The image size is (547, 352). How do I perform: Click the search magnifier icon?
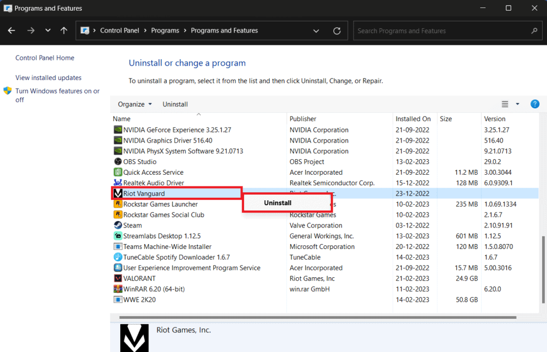(x=534, y=31)
